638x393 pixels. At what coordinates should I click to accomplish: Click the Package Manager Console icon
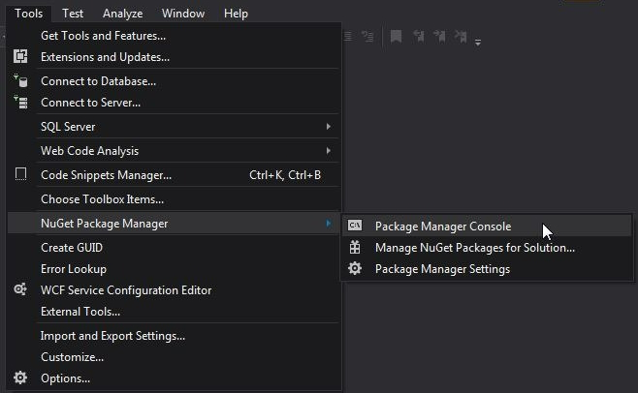coord(355,226)
